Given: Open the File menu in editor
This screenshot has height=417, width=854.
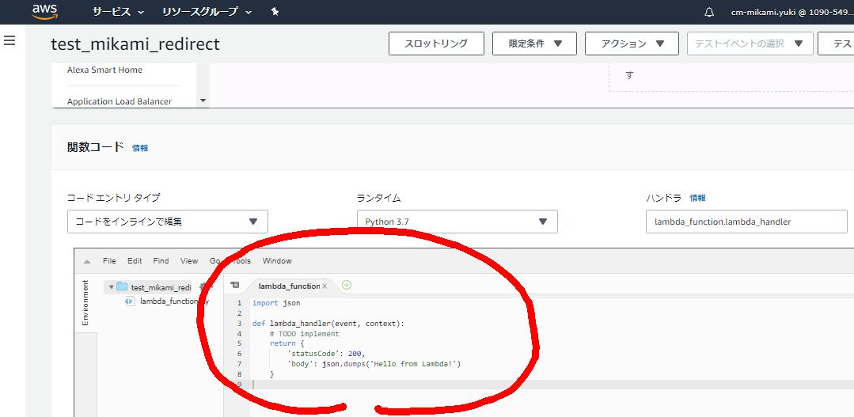Looking at the screenshot, I should (109, 261).
